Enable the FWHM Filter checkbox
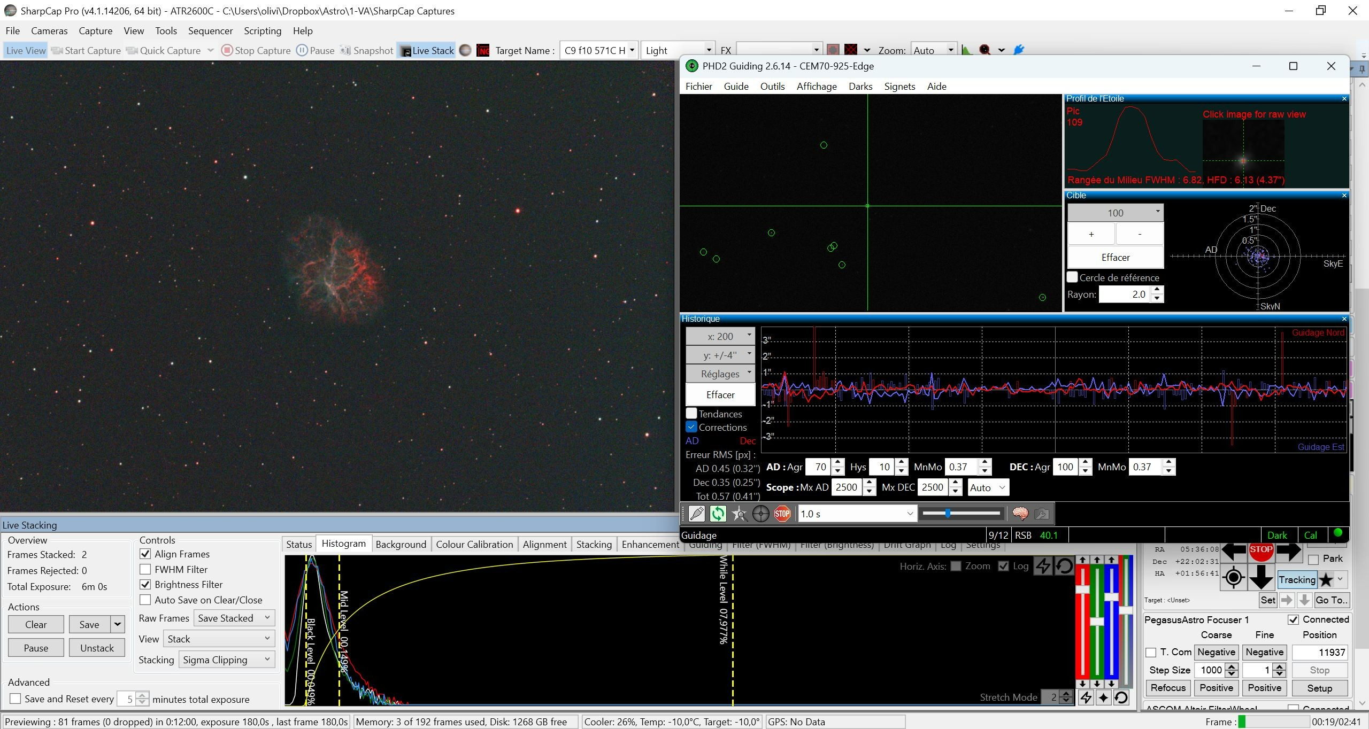1369x729 pixels. click(145, 570)
